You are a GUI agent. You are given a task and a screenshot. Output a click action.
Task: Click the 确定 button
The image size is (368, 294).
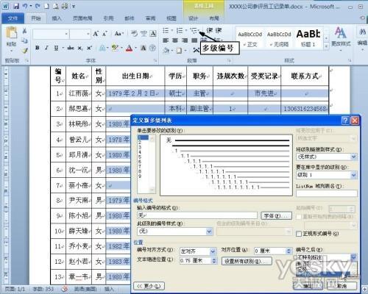pyautogui.click(x=308, y=286)
